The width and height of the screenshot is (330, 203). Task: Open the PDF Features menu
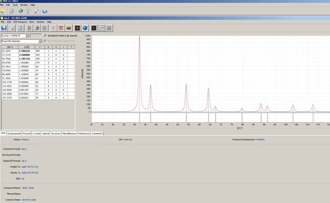tap(20, 22)
